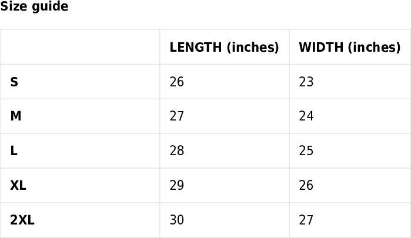This screenshot has height=238, width=411.
Task: Click the S size row label
Action: (14, 82)
